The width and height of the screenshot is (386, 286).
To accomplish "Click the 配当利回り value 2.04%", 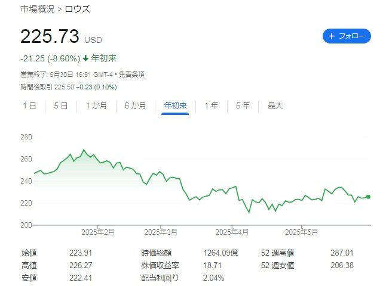I will (x=214, y=278).
